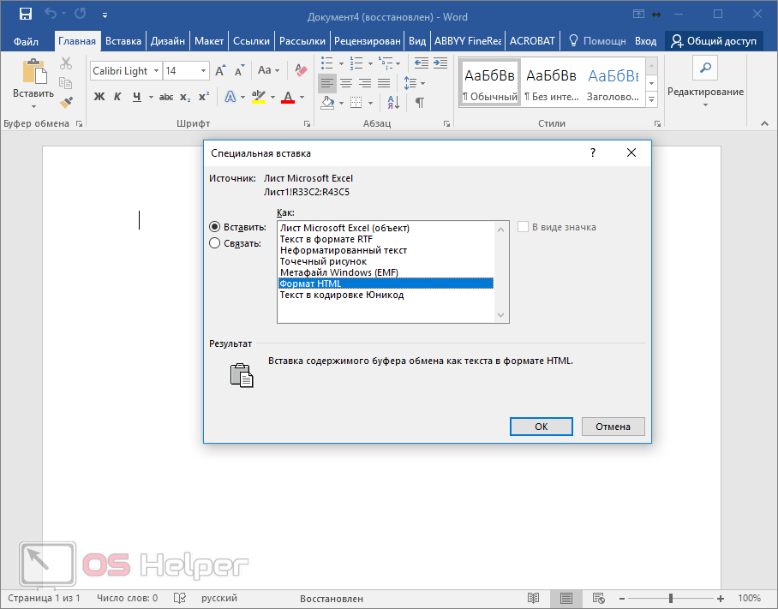This screenshot has width=778, height=609.
Task: Open the Вставка ribbon tab
Action: click(123, 40)
